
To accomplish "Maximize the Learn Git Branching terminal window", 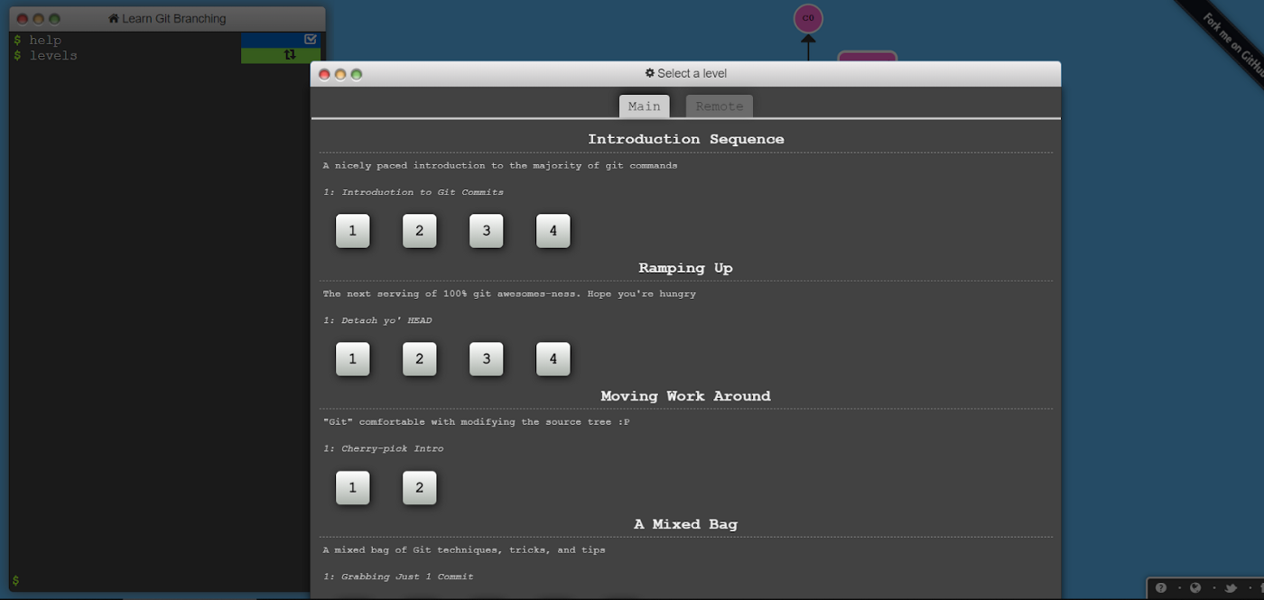I will coord(54,19).
